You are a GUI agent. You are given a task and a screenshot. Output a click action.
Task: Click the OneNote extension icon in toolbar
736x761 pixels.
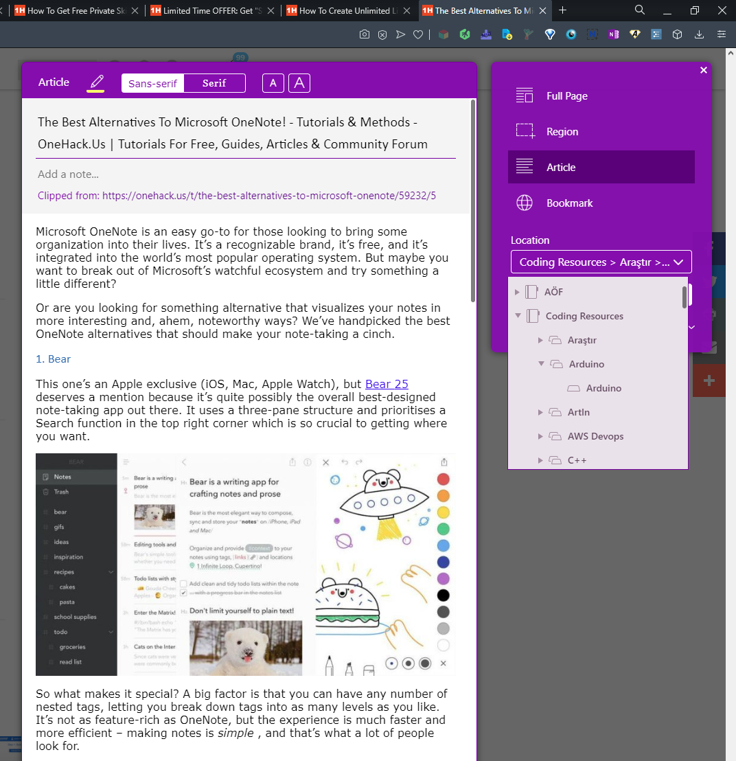(614, 34)
